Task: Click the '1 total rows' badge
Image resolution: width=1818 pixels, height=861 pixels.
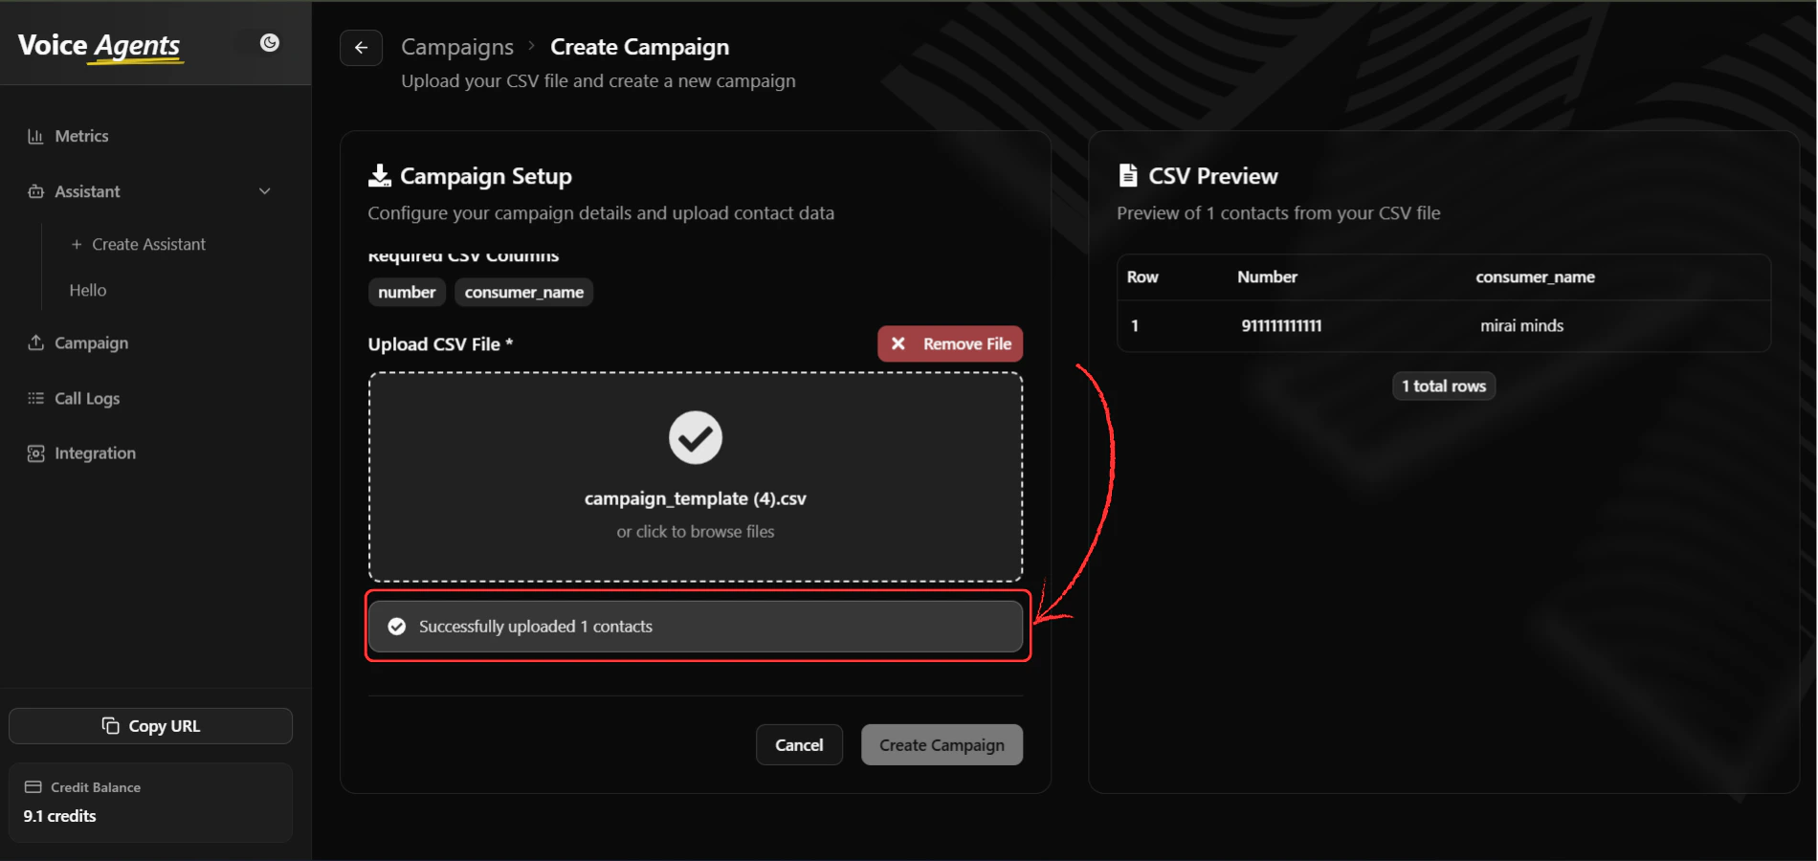Action: tap(1442, 386)
